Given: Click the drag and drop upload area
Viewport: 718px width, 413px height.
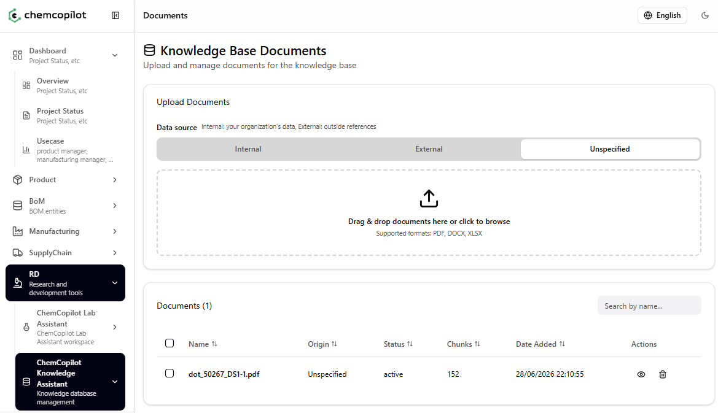Looking at the screenshot, I should 429,213.
